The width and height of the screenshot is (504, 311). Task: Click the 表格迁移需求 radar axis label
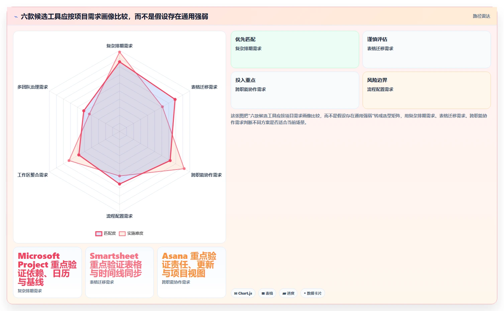point(204,87)
